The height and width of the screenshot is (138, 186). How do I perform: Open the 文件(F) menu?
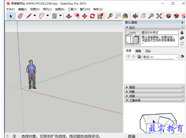click(x=10, y=9)
